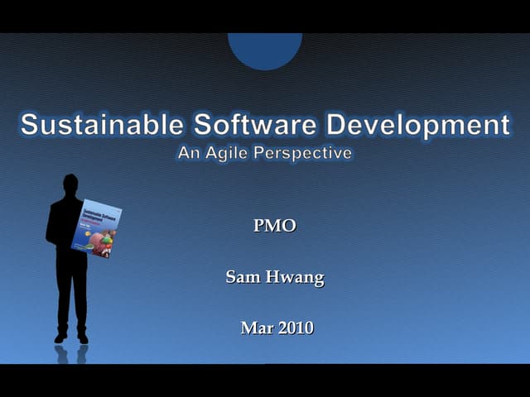Image resolution: width=530 pixels, height=397 pixels.
Task: Click the word Development in the title
Action: (x=418, y=125)
